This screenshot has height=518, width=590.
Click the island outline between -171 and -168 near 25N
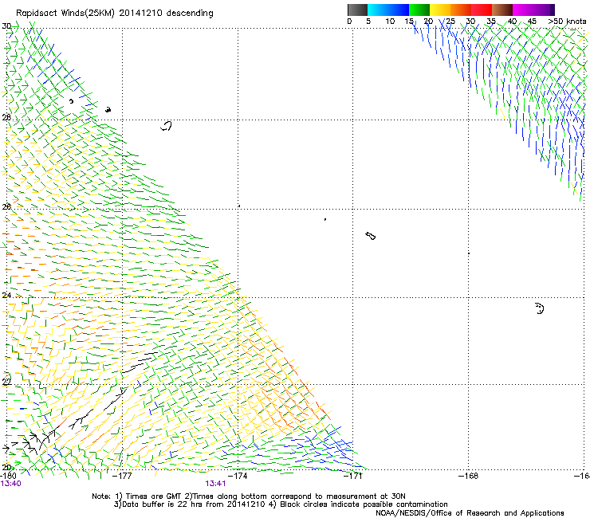coord(371,236)
